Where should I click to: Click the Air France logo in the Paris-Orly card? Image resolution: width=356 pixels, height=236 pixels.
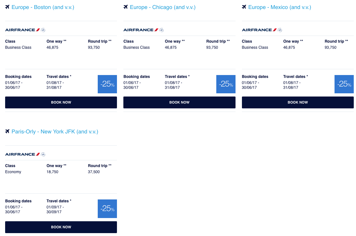point(25,154)
